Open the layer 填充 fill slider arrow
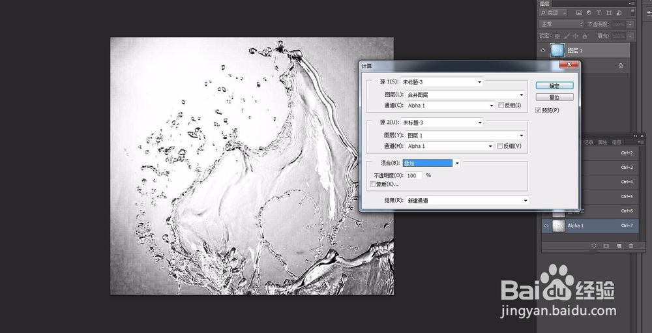652x333 pixels. (x=630, y=36)
